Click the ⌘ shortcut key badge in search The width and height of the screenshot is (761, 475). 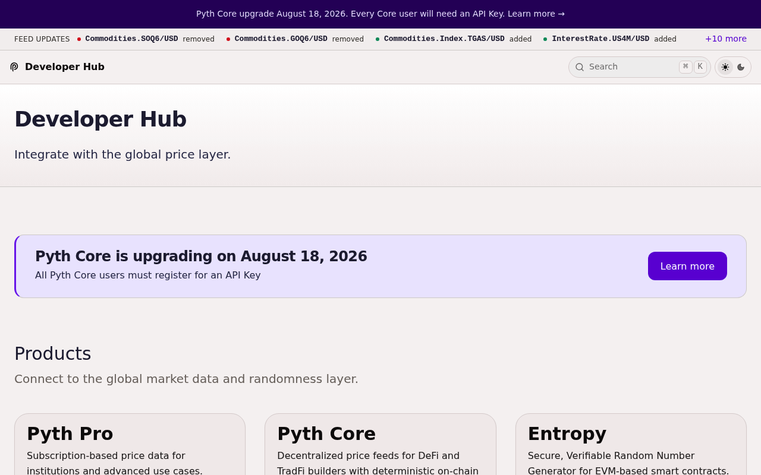point(685,66)
